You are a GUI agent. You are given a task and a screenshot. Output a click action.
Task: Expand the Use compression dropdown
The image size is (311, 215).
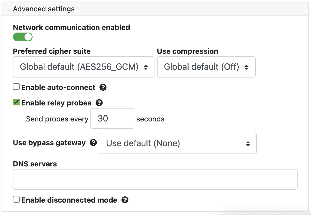coord(206,67)
